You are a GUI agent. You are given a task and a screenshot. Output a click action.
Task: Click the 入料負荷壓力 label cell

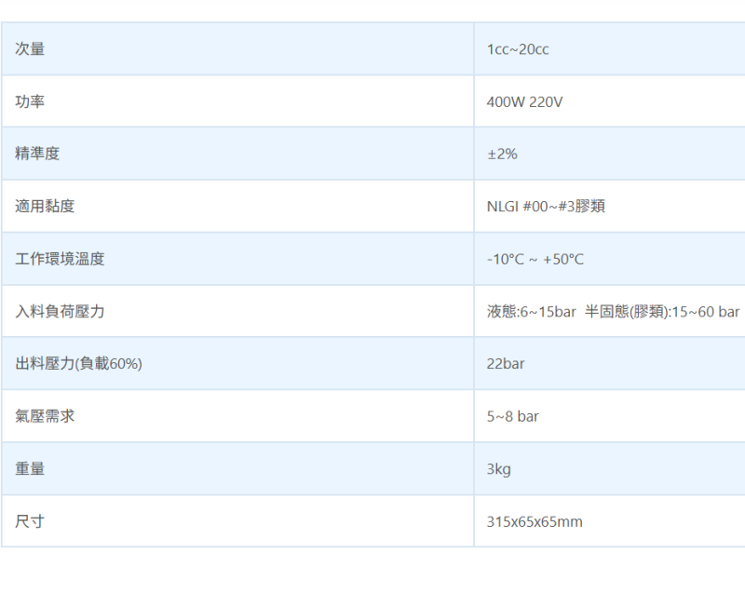60,311
